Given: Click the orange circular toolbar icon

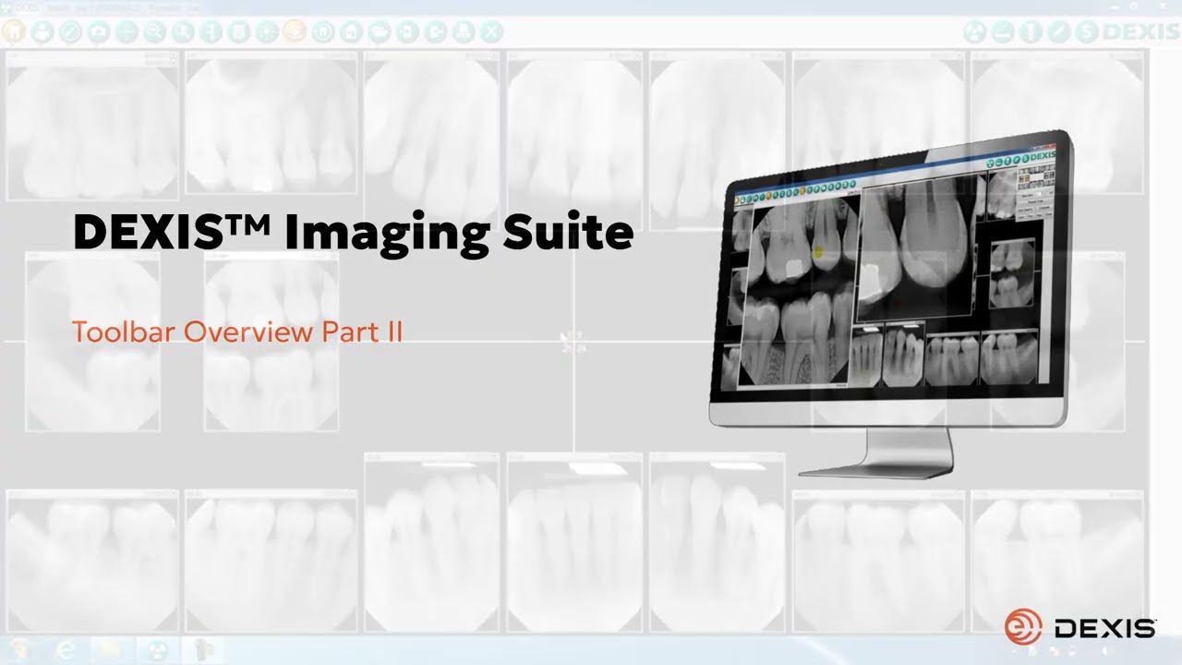Looking at the screenshot, I should click(x=295, y=31).
